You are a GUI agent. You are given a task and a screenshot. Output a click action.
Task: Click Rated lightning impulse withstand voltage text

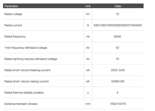(31, 59)
